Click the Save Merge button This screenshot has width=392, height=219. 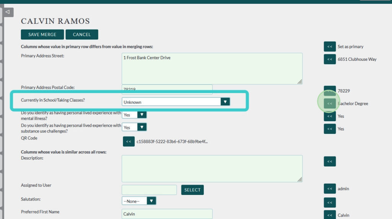(42, 34)
